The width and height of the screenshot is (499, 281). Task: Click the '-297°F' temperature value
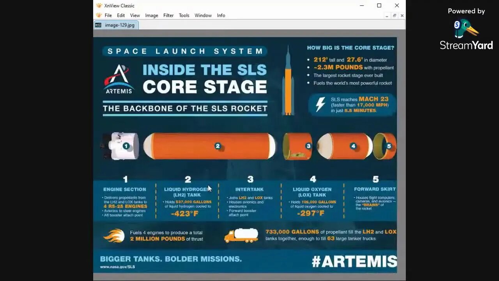point(311,213)
